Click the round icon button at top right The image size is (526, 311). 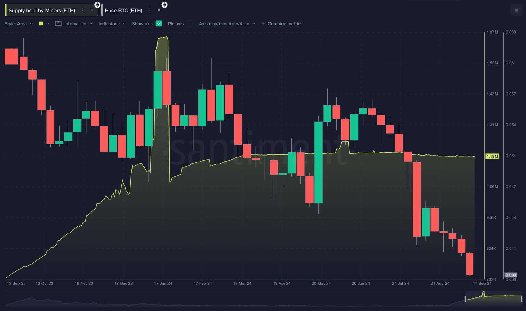click(x=516, y=10)
